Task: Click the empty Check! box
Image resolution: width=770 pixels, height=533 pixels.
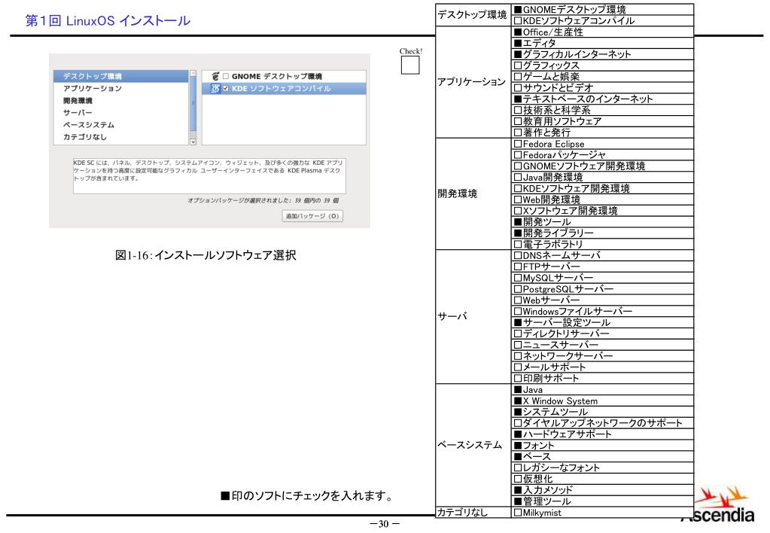Action: pyautogui.click(x=410, y=65)
